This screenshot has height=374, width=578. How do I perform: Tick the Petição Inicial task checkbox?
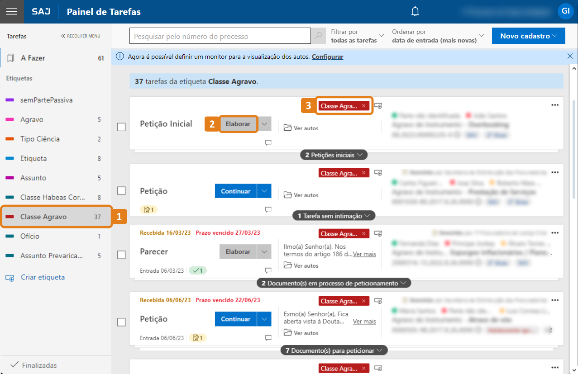click(121, 127)
